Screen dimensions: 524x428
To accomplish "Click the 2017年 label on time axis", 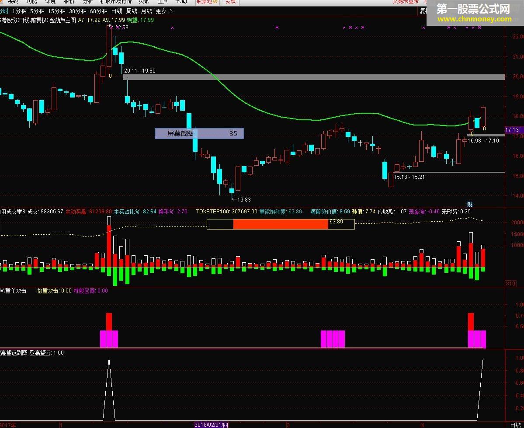I will coord(8,425).
